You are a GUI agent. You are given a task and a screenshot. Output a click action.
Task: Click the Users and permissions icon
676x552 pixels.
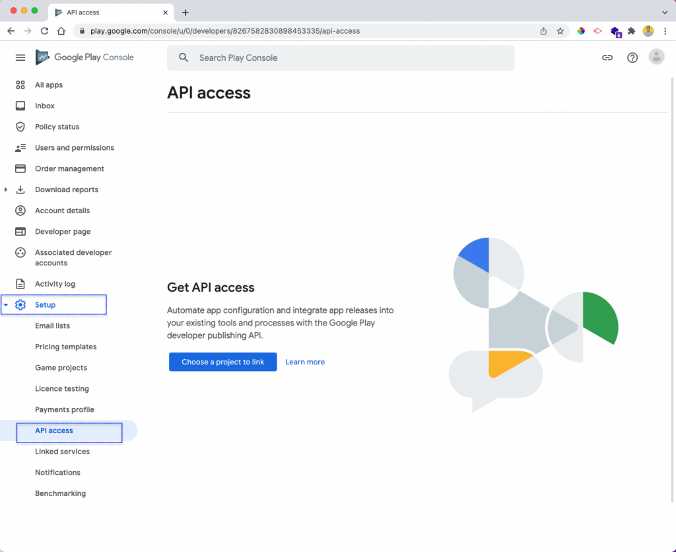point(20,147)
